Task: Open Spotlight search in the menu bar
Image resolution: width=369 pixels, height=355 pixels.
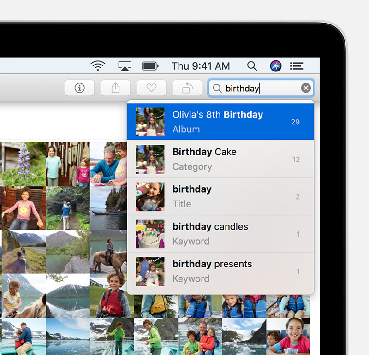Action: [252, 66]
